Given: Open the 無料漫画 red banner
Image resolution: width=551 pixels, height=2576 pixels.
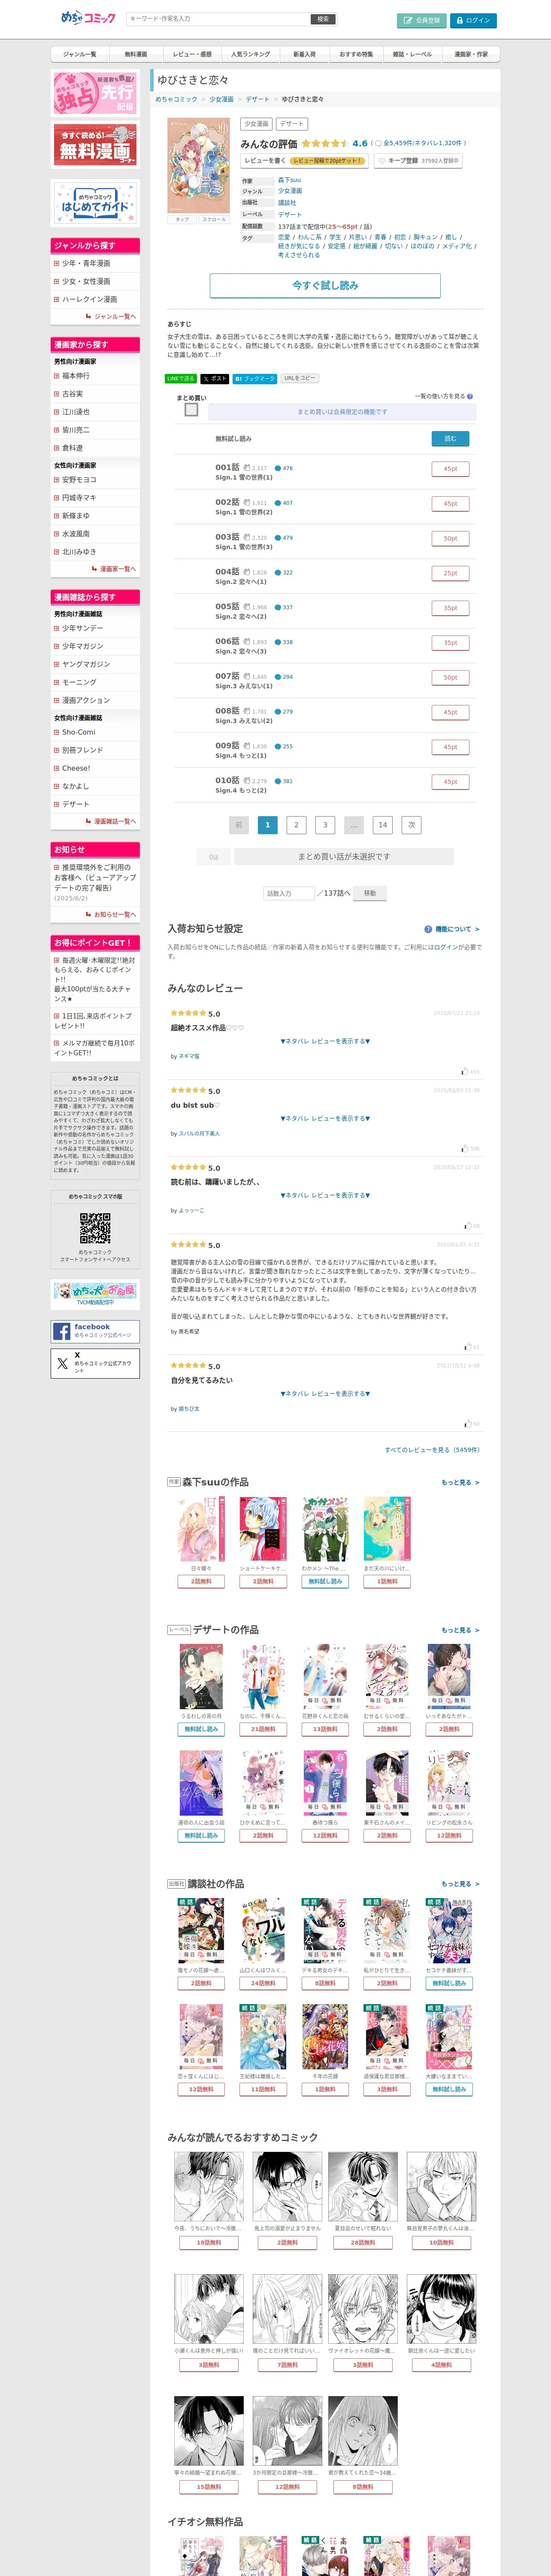Looking at the screenshot, I should click(x=95, y=145).
